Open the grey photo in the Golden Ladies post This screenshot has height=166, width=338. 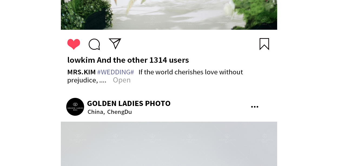[169, 144]
